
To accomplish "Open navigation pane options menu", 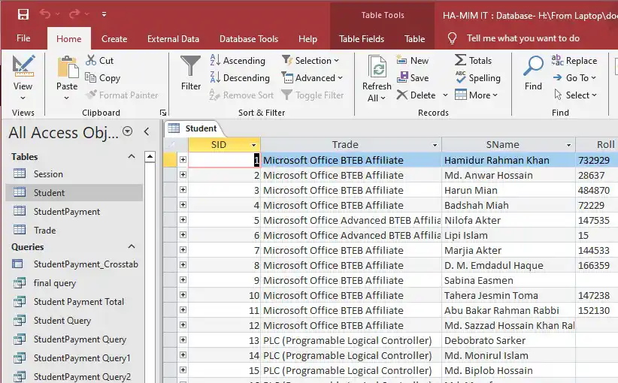I will tap(127, 131).
